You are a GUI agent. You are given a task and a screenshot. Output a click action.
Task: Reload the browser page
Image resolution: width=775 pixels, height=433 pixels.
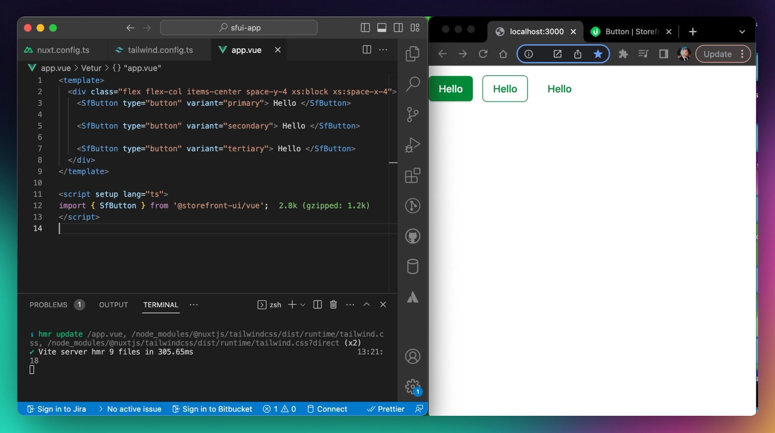pyautogui.click(x=483, y=54)
